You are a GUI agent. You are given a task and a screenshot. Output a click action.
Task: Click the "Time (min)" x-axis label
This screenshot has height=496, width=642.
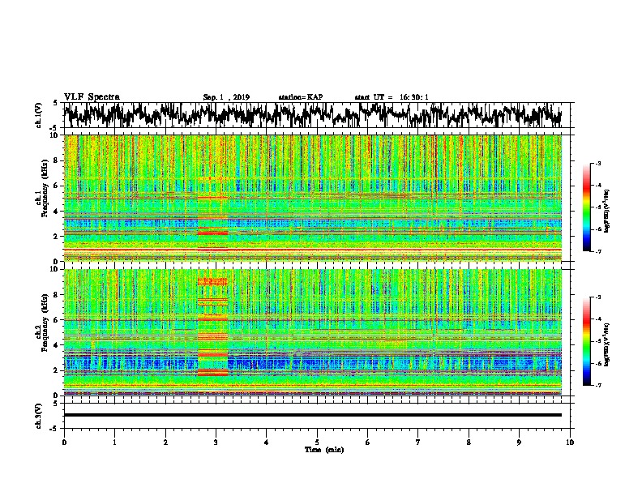pos(324,450)
